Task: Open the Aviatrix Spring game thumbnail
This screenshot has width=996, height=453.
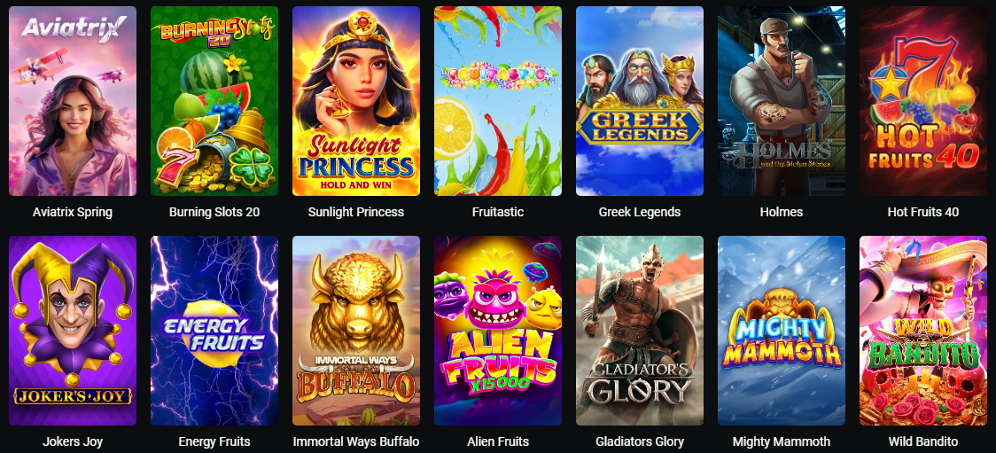Action: pyautogui.click(x=73, y=101)
